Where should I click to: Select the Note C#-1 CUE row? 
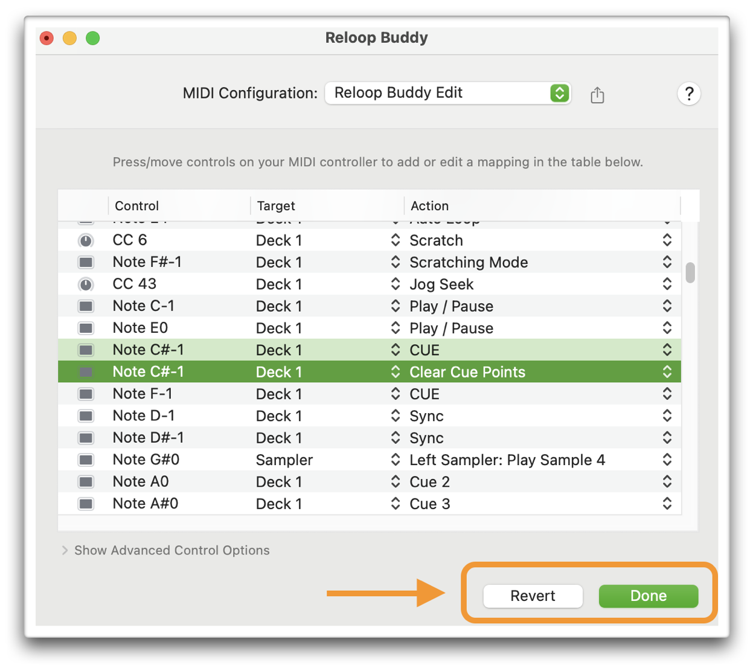point(370,350)
